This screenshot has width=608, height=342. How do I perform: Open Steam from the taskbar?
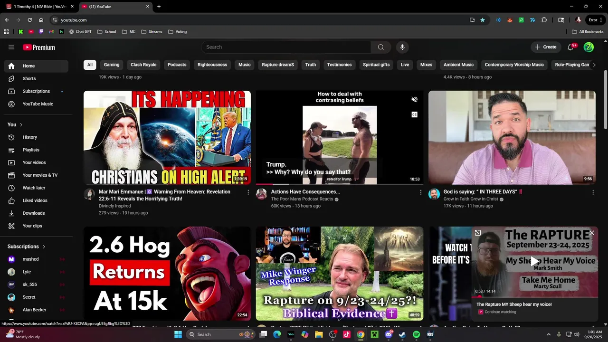pyautogui.click(x=402, y=334)
